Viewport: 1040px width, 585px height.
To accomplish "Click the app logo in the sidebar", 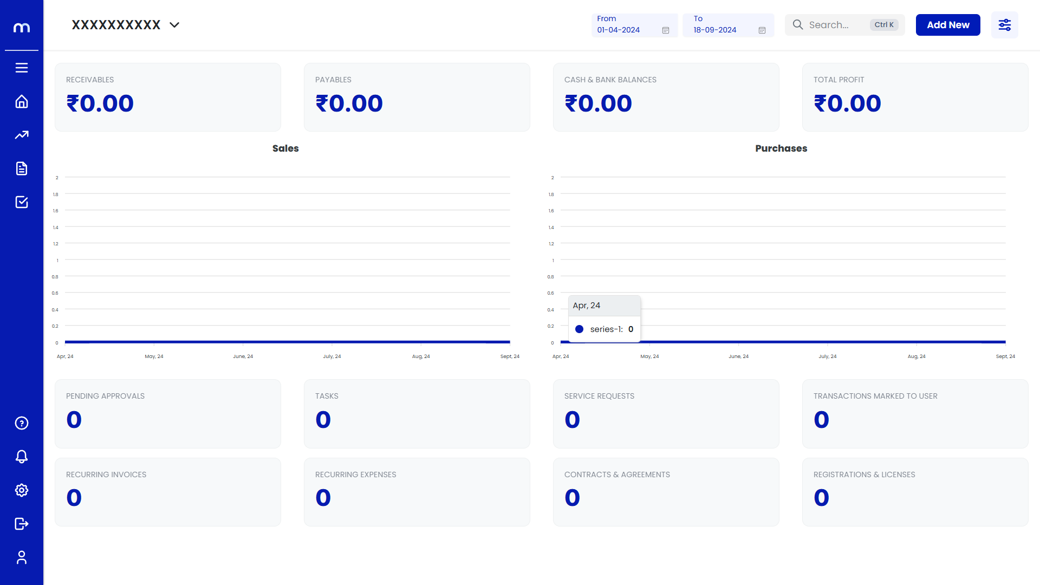I will tap(22, 28).
